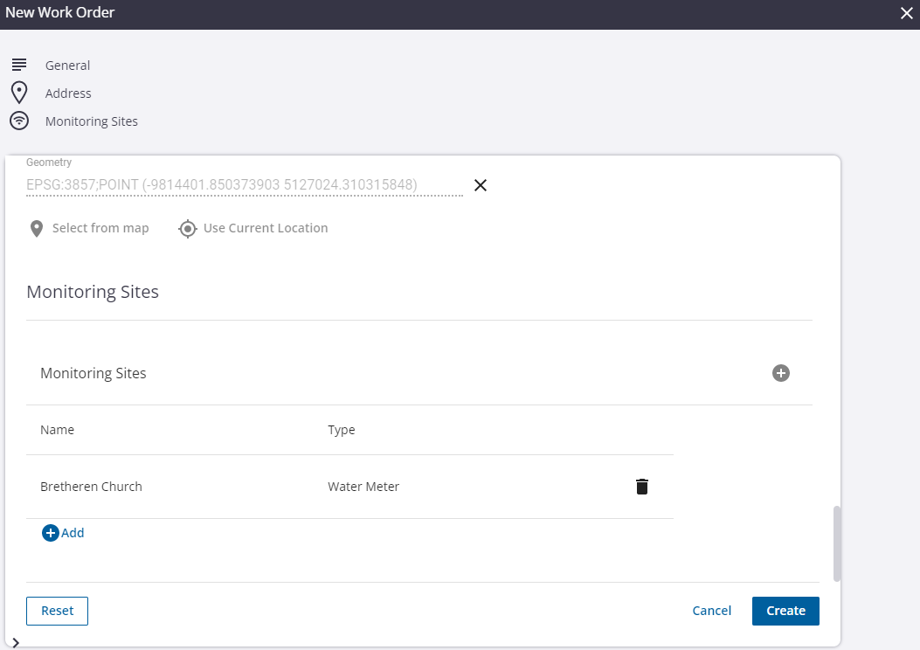Screen dimensions: 920x650
Task: Select the Water Meter type cell
Action: (x=363, y=487)
